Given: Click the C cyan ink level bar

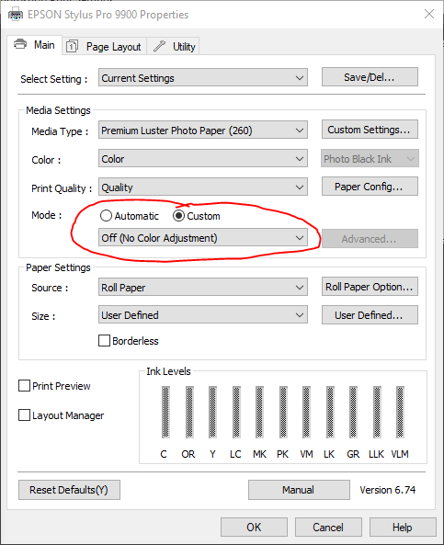Looking at the screenshot, I should tap(165, 412).
